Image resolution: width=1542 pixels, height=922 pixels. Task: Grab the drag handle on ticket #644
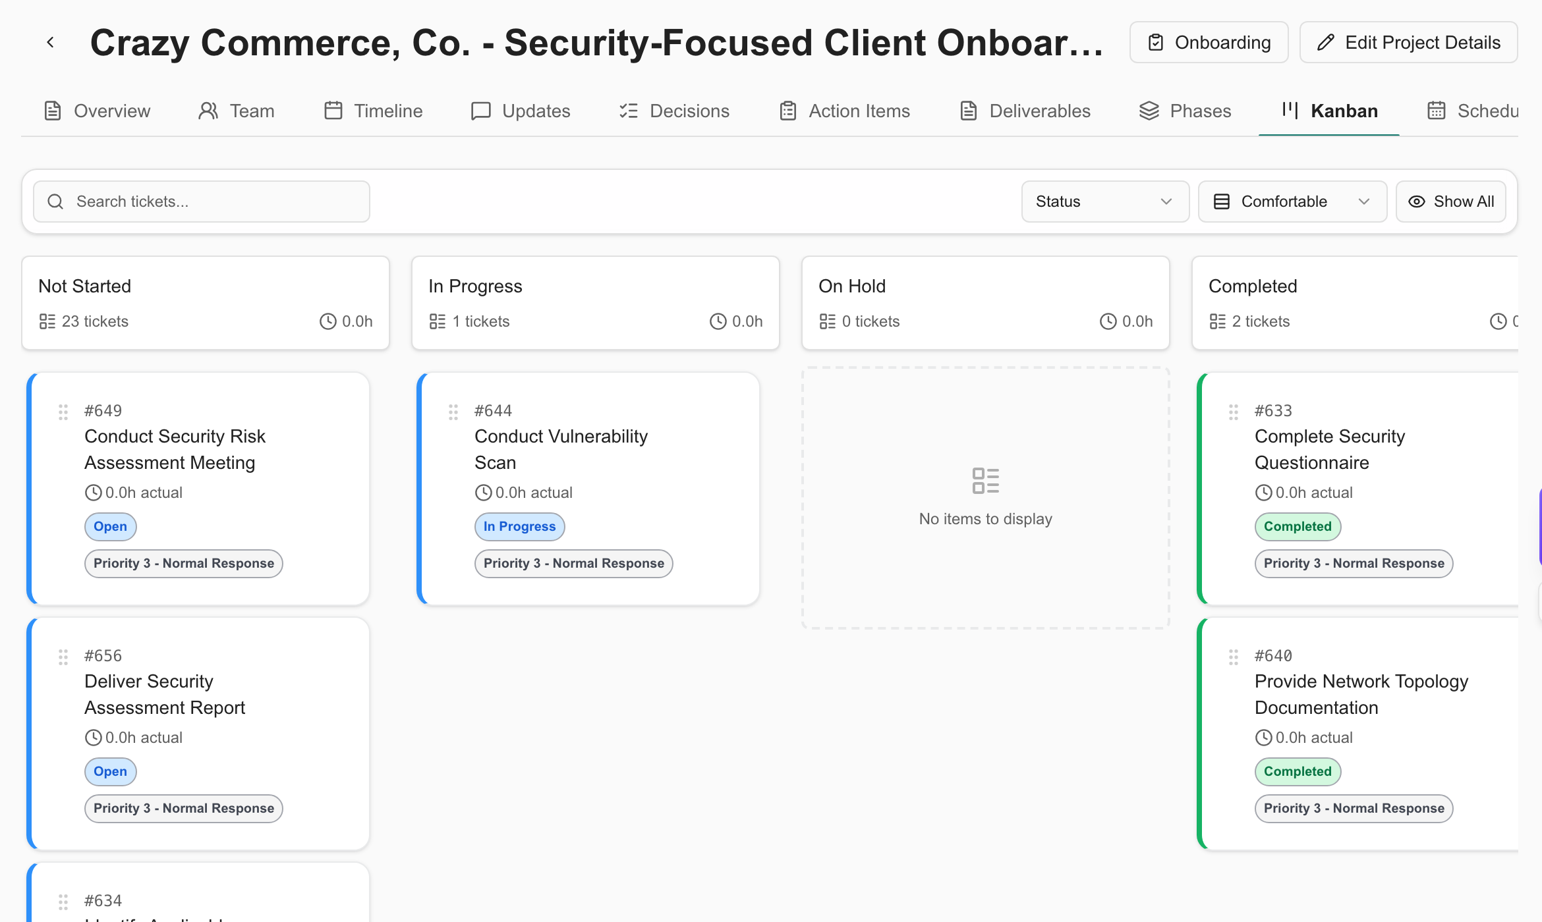pos(453,412)
